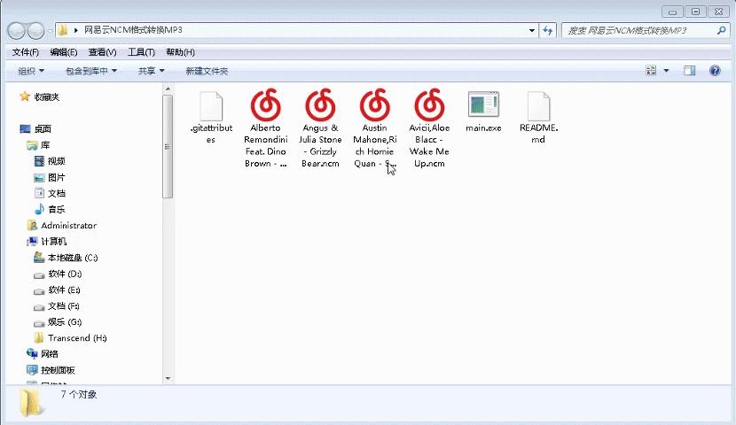Open the 查看(V) menu

pyautogui.click(x=102, y=52)
